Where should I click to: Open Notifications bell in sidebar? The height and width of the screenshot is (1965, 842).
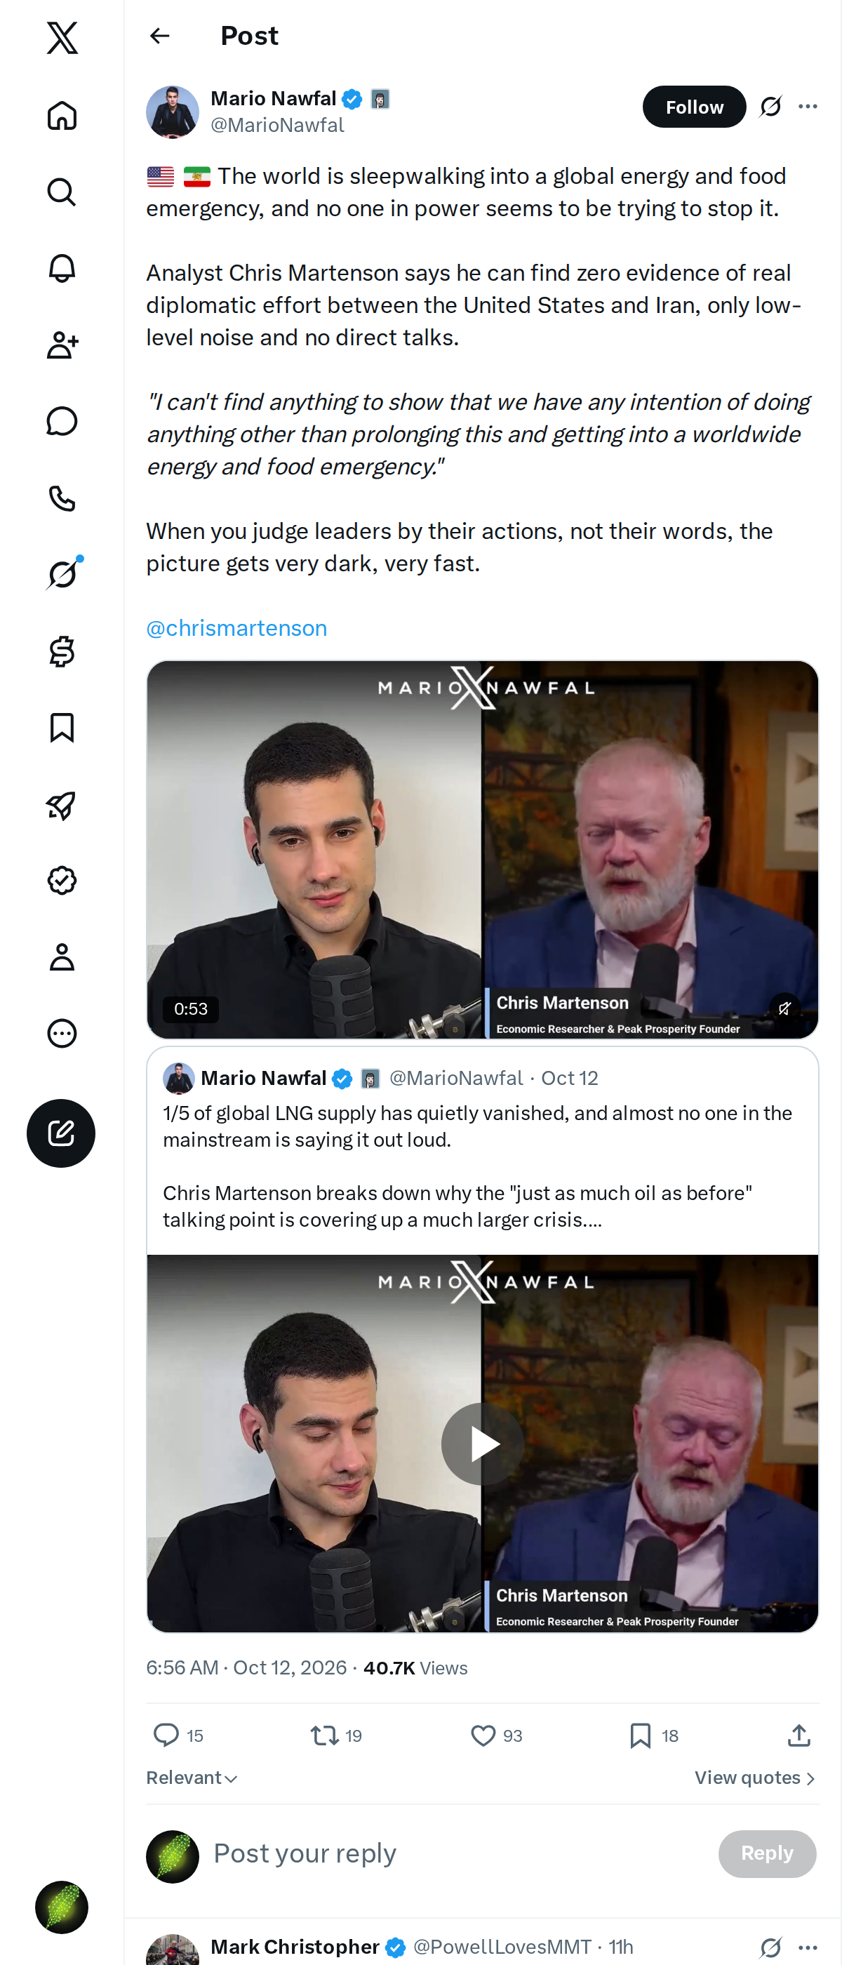62,269
